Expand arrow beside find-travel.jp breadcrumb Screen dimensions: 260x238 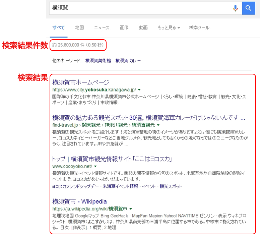[x=158, y=125]
